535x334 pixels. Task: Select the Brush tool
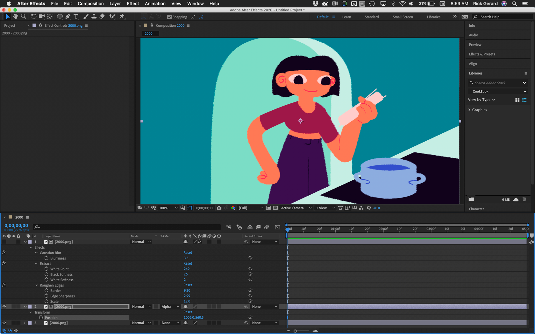click(x=86, y=16)
